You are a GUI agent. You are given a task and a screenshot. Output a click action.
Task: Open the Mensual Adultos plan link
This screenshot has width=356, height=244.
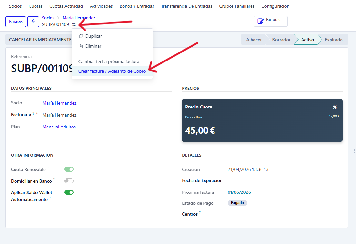[x=59, y=127]
